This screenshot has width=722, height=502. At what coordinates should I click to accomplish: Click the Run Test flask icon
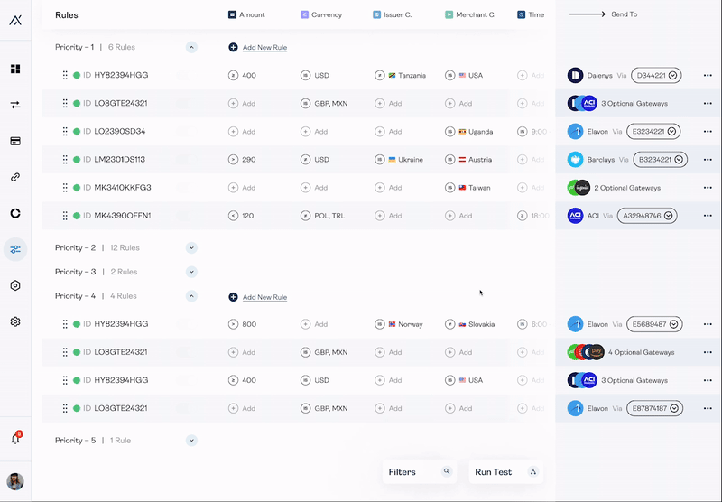click(532, 471)
